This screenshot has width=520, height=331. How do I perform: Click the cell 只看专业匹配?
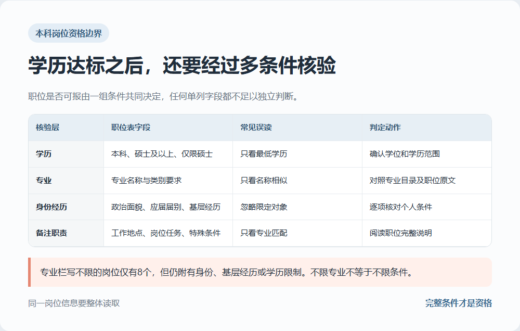pyautogui.click(x=297, y=233)
